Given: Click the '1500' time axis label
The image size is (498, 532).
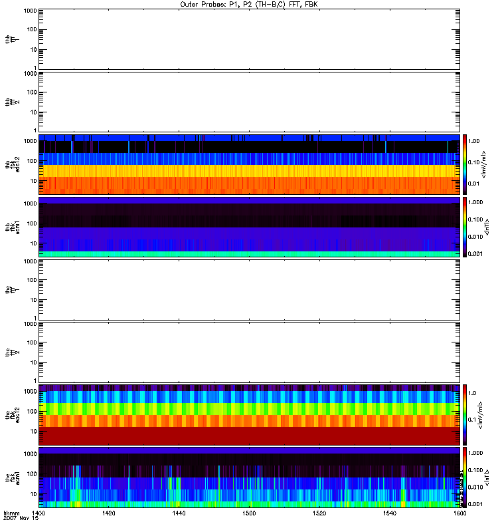Looking at the screenshot, I should click(x=249, y=513).
